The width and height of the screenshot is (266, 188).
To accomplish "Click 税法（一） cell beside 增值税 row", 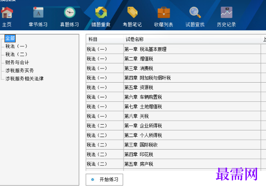I will [x=105, y=58].
